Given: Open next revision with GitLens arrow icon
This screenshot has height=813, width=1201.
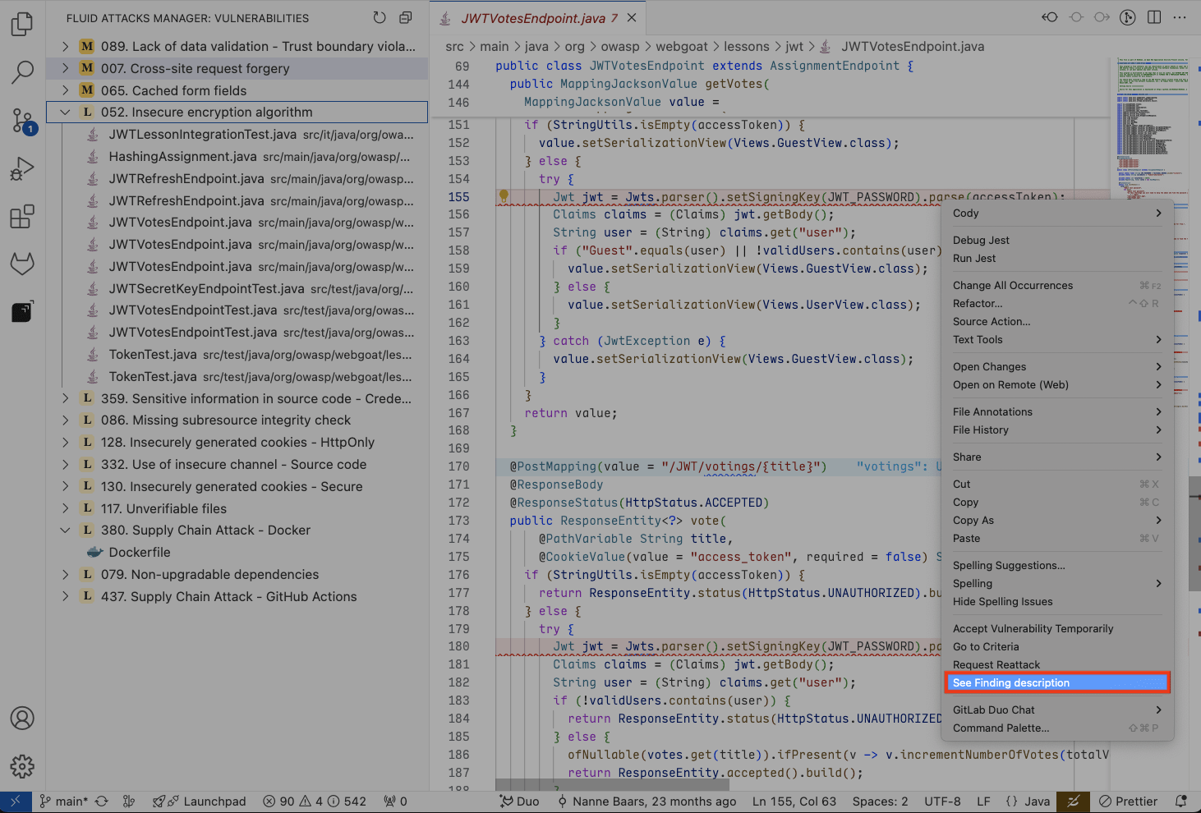Looking at the screenshot, I should (1102, 17).
